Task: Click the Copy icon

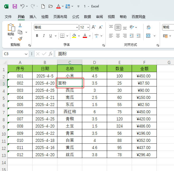Action: [20, 32]
